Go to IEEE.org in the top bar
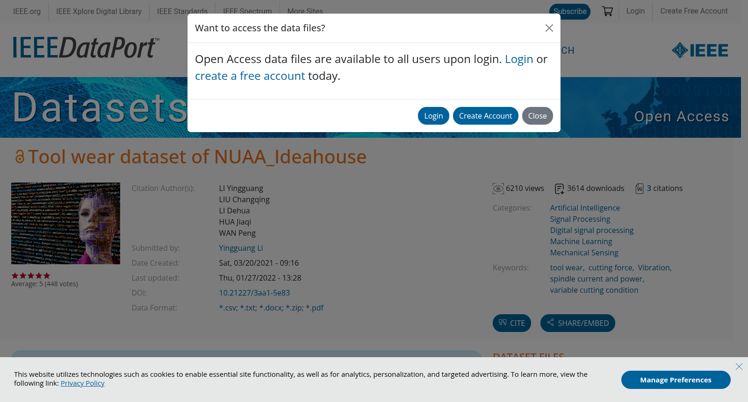Image resolution: width=748 pixels, height=402 pixels. (x=27, y=11)
